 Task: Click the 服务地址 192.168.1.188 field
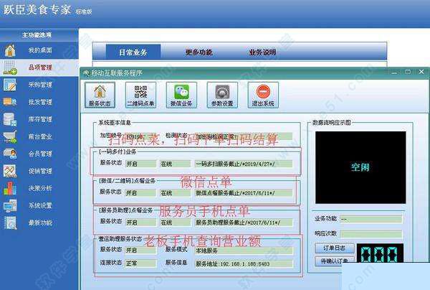pyautogui.click(x=244, y=264)
